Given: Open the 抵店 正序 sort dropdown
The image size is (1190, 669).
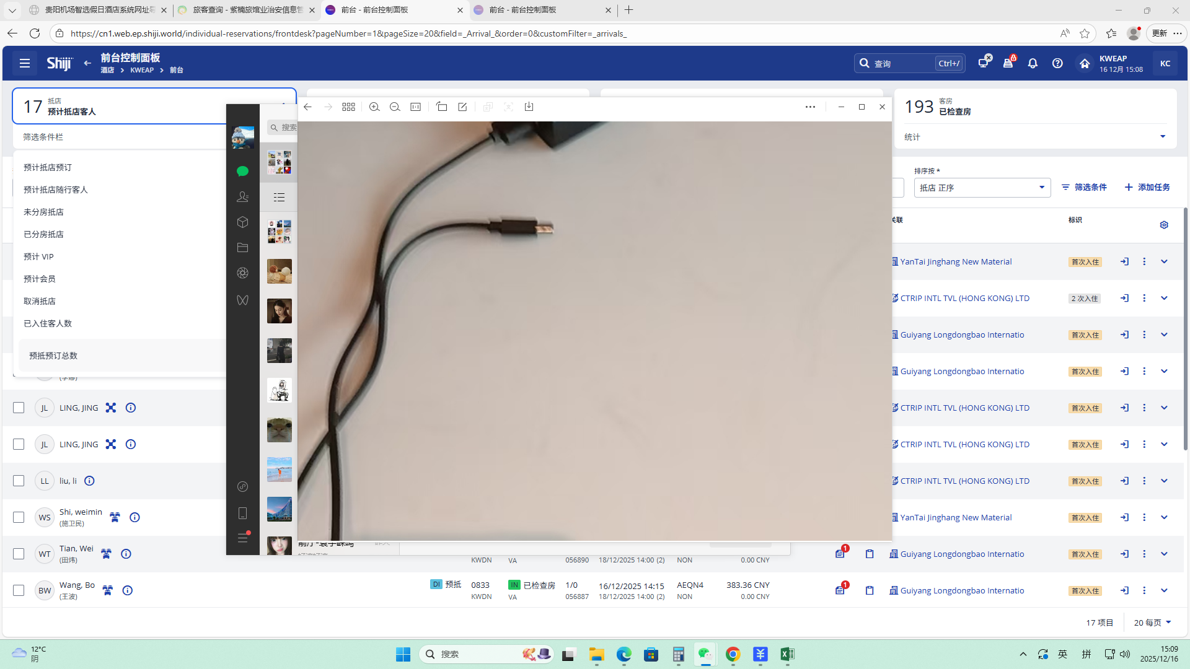Looking at the screenshot, I should [982, 188].
